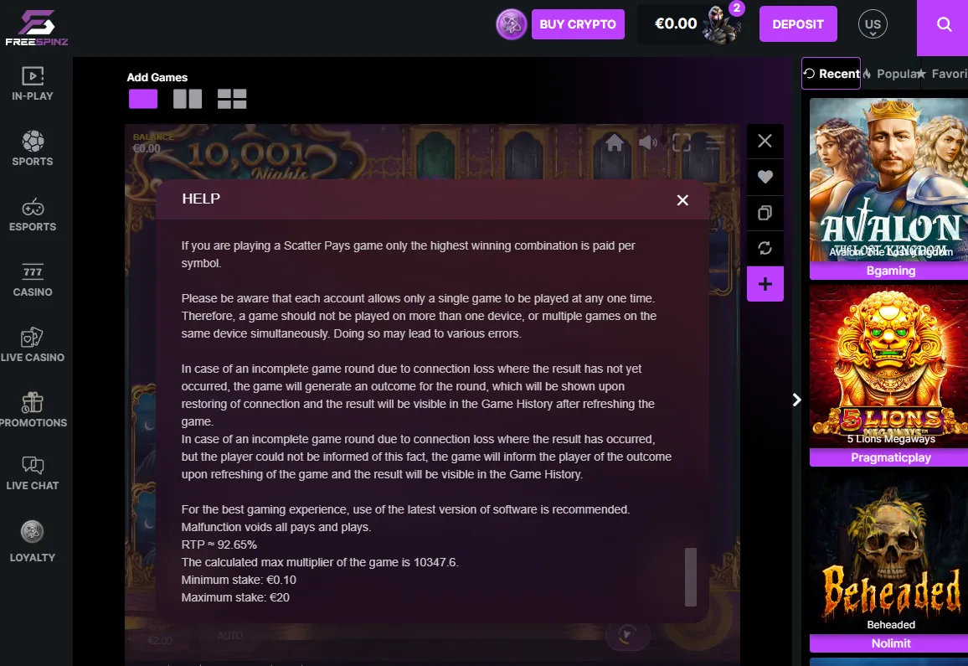Open the PROMOTIONS section
Viewport: 968px width, 666px height.
point(33,410)
